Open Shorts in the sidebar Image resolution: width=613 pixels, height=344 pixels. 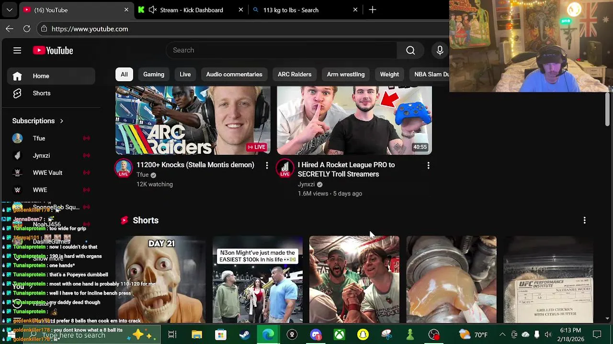coord(51,93)
